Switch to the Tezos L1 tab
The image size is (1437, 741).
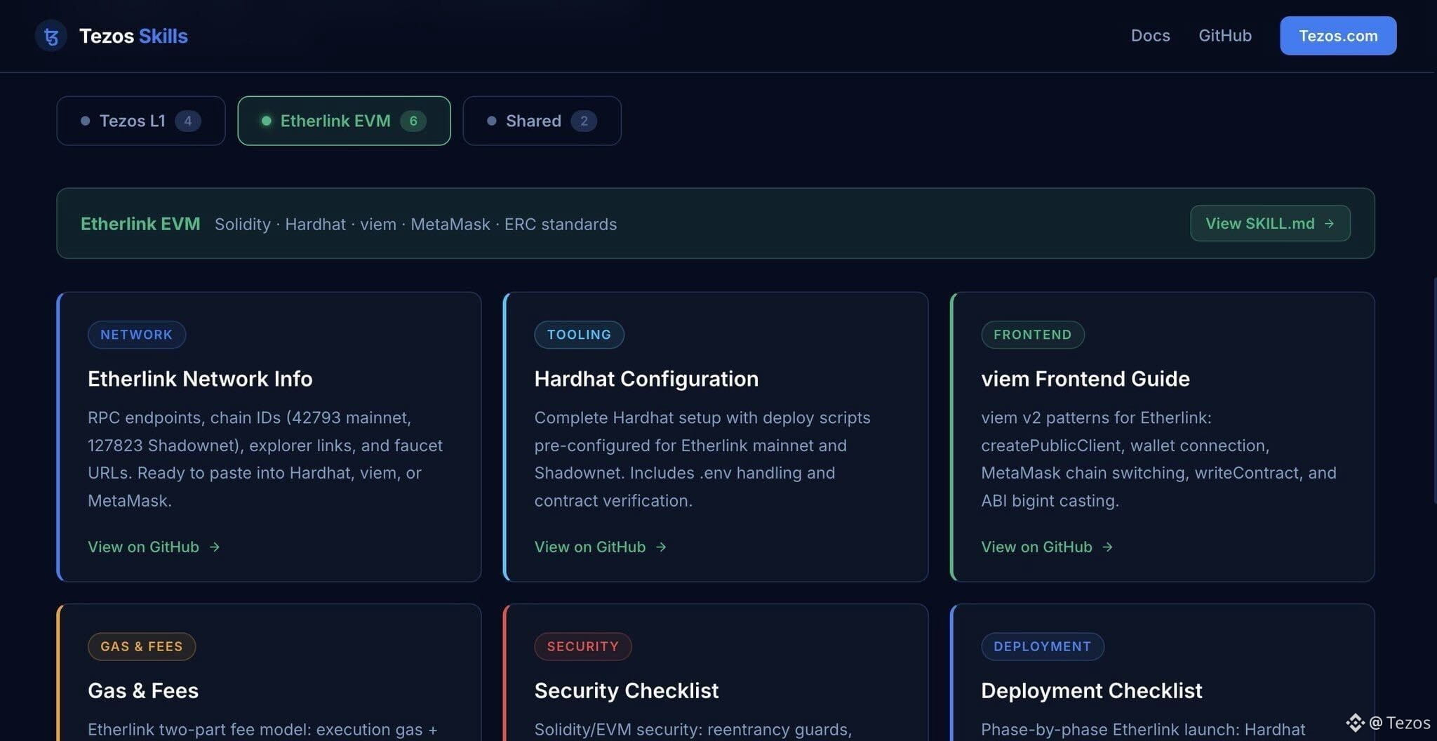[x=141, y=121]
